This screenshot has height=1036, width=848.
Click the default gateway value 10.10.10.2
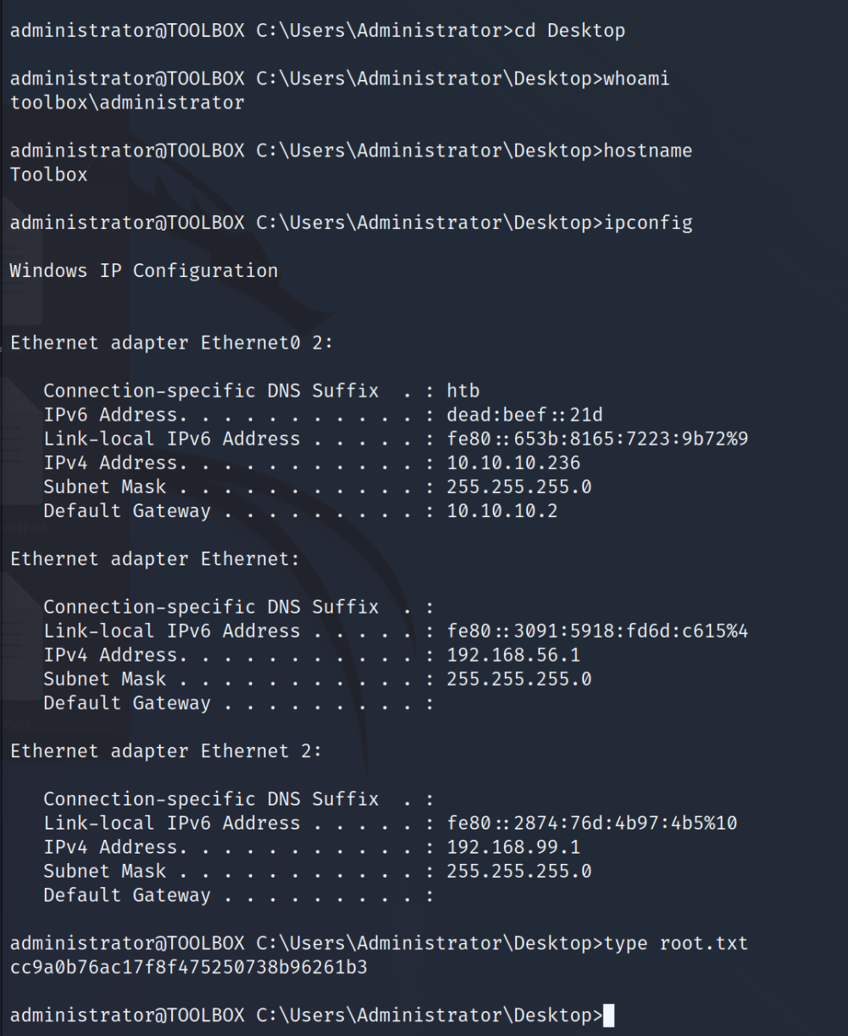click(502, 511)
